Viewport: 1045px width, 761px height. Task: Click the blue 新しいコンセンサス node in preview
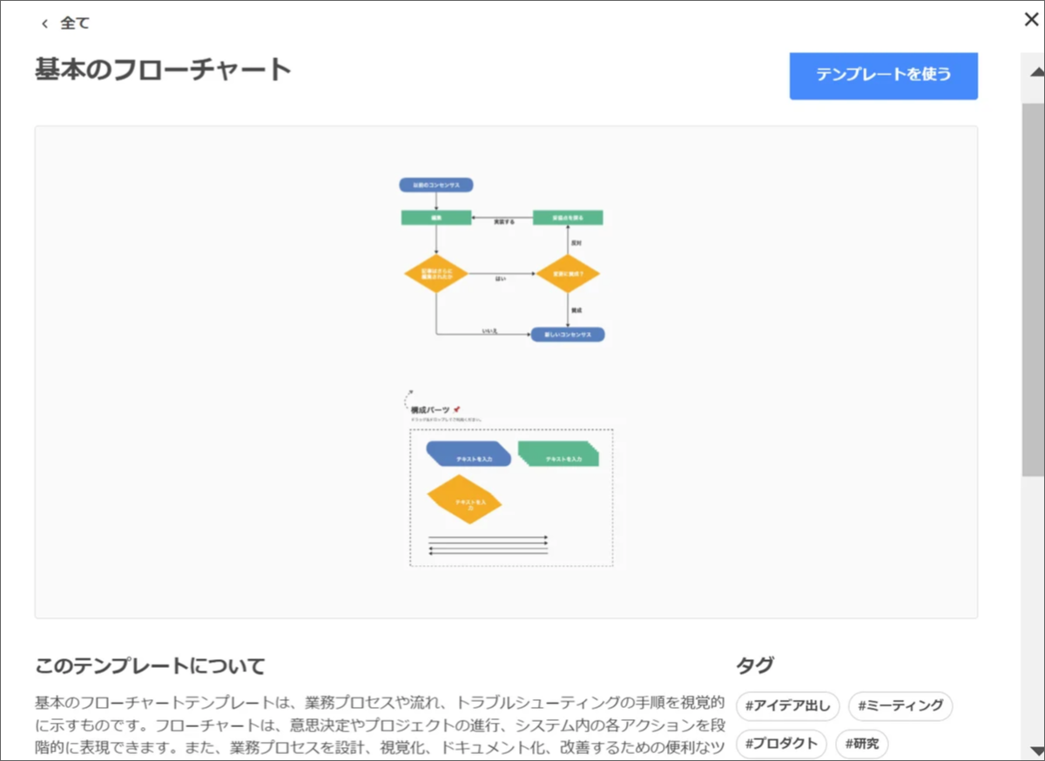click(x=568, y=334)
